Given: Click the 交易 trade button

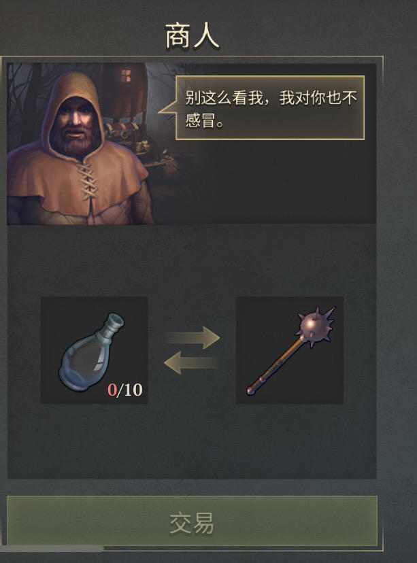Looking at the screenshot, I should (192, 522).
